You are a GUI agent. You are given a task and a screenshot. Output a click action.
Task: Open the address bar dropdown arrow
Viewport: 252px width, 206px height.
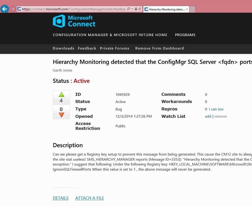click(x=132, y=9)
